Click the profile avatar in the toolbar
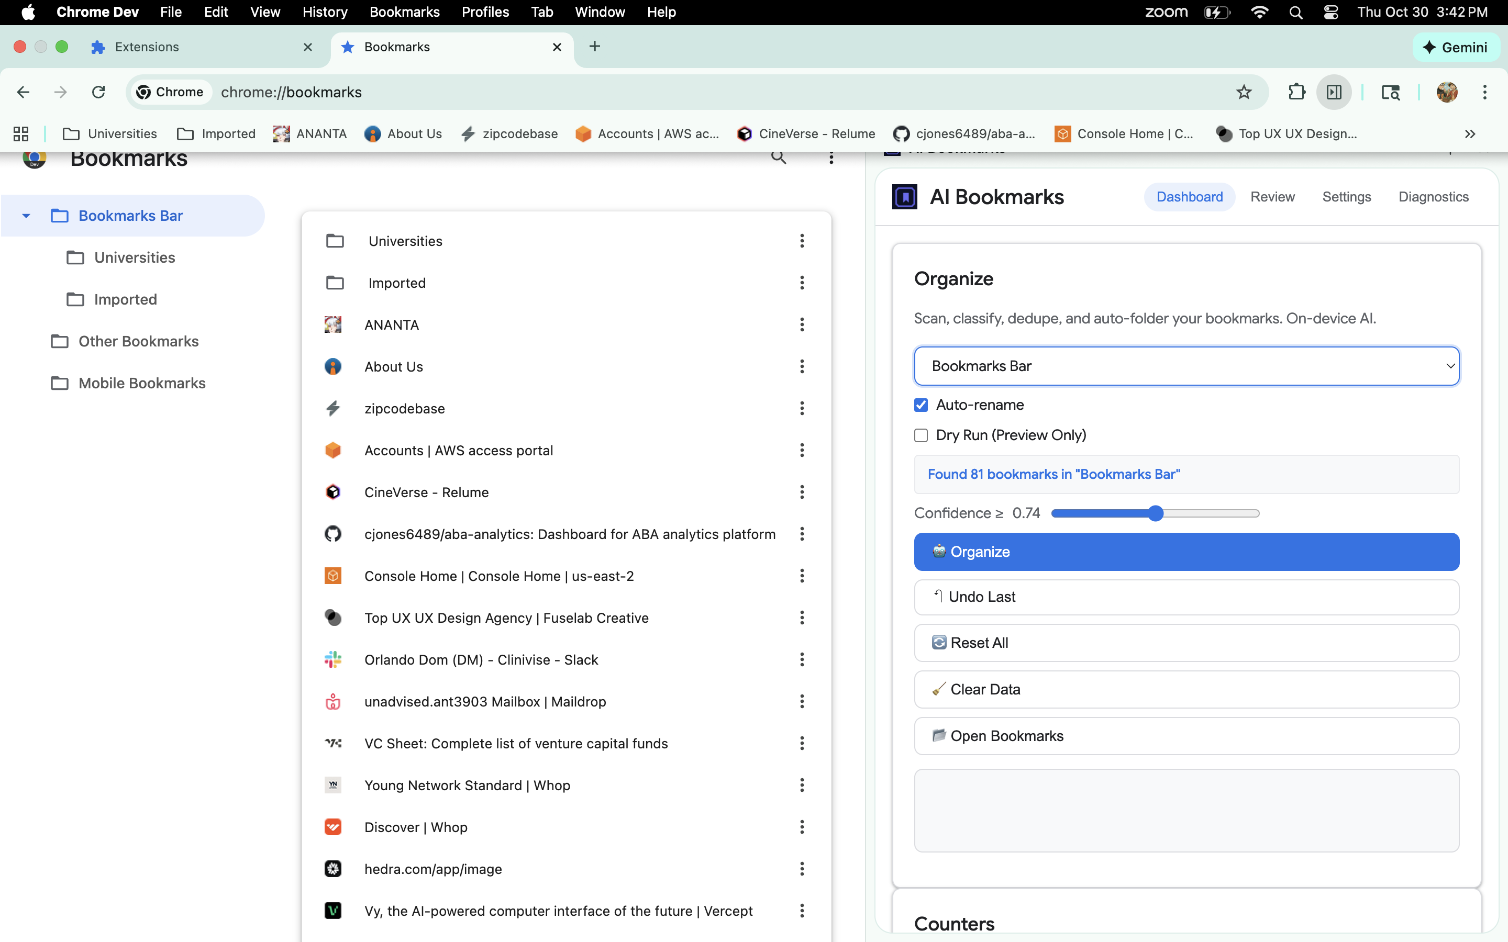The image size is (1508, 942). coord(1446,92)
